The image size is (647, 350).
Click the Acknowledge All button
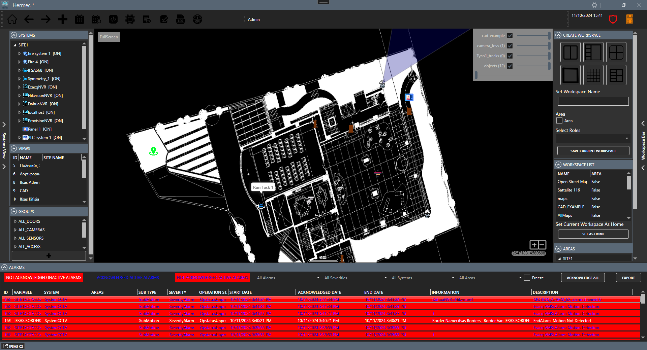[583, 278]
